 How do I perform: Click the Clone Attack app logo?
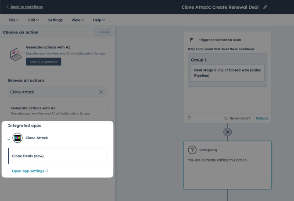click(18, 138)
